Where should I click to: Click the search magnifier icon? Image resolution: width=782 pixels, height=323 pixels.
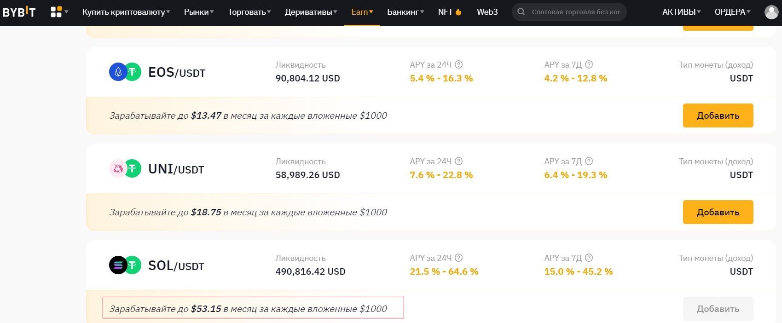[521, 12]
